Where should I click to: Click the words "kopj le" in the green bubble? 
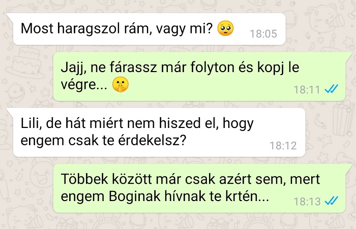pos(278,68)
